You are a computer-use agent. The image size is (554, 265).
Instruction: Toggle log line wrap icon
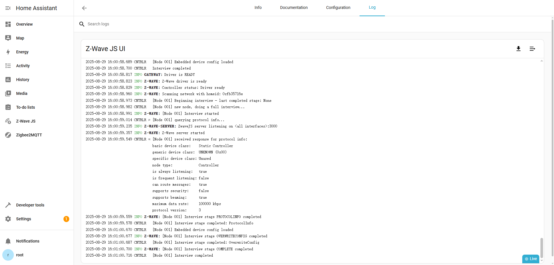pos(532,49)
